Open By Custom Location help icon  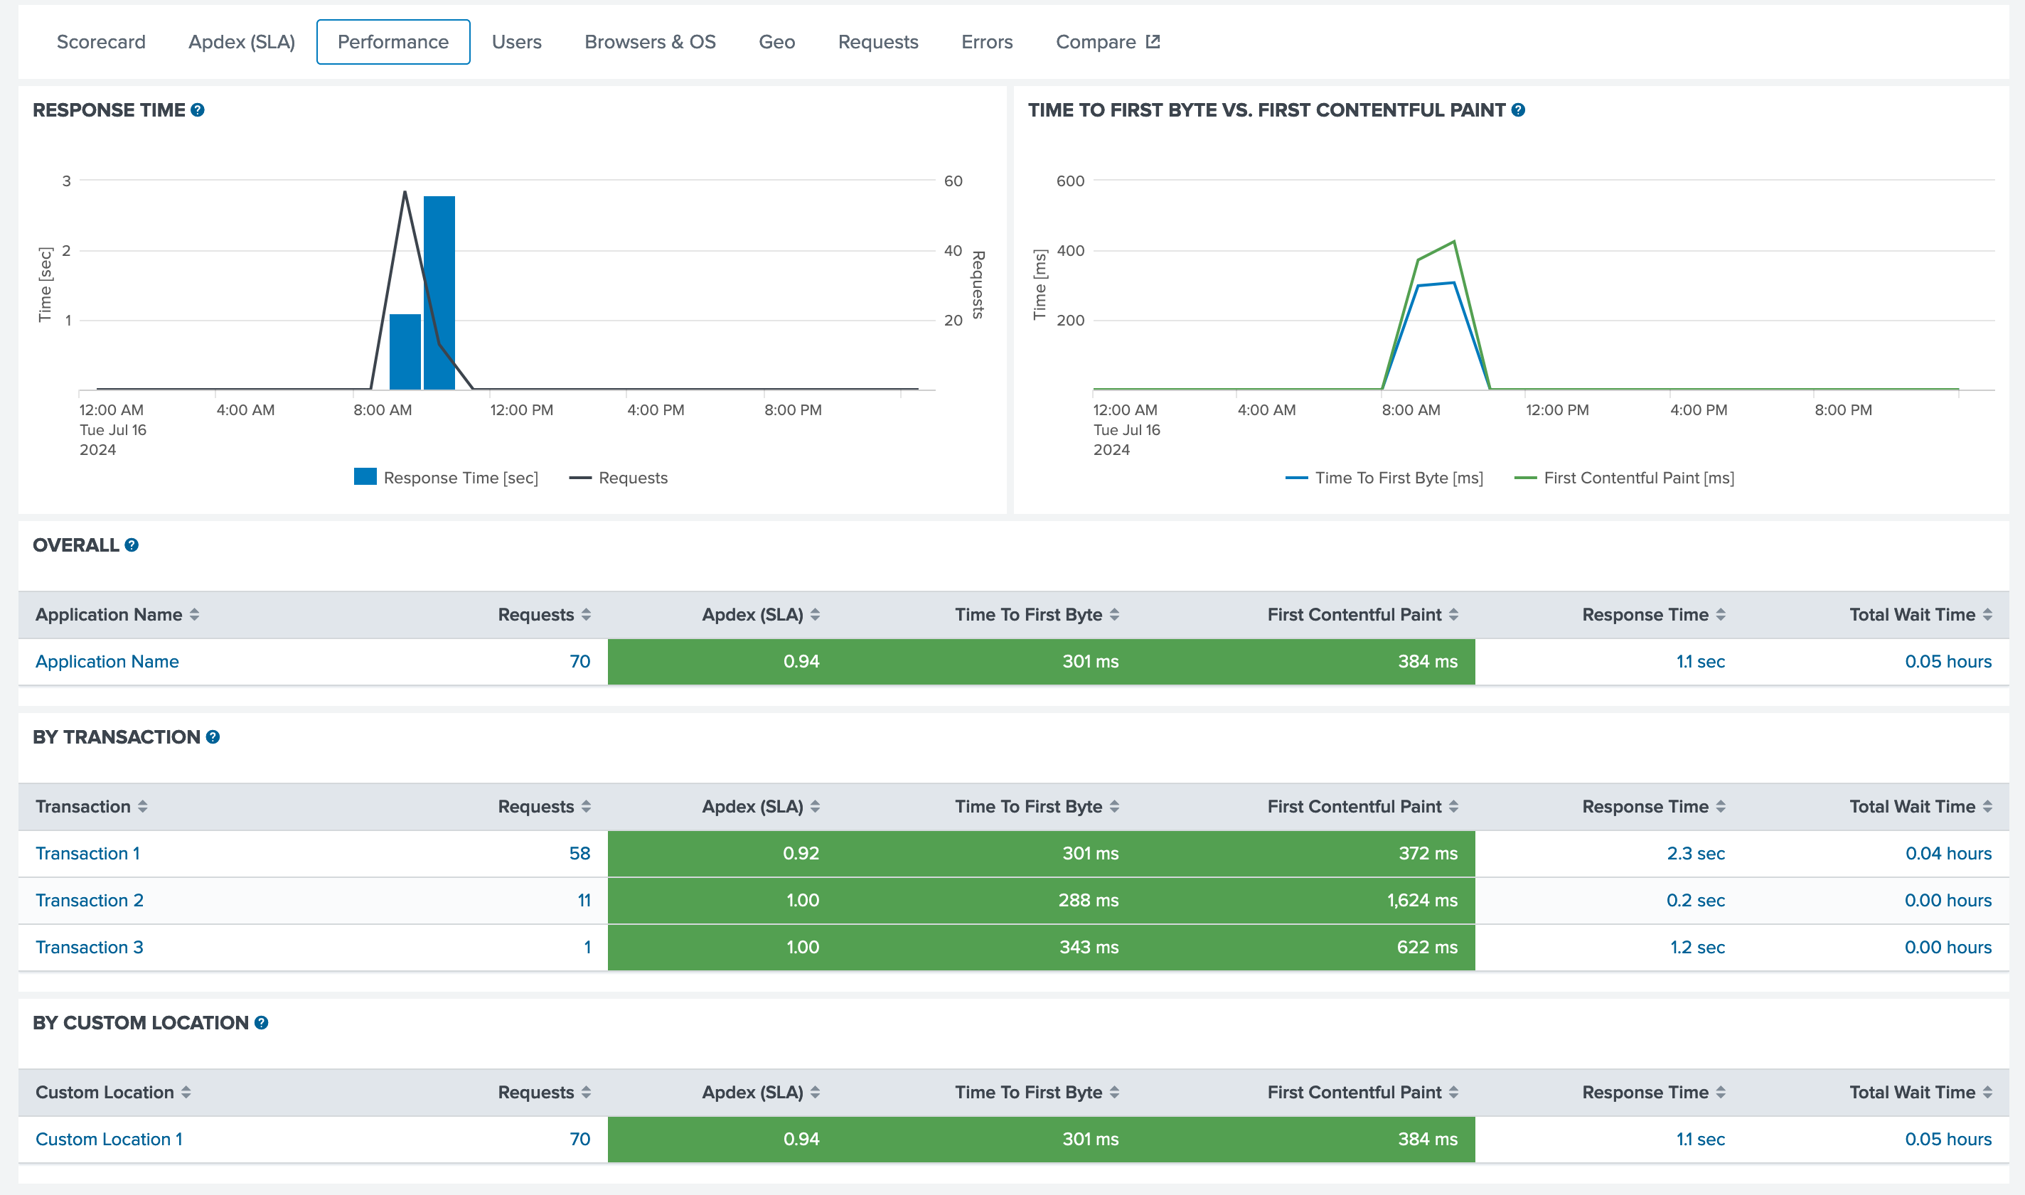coord(261,1023)
